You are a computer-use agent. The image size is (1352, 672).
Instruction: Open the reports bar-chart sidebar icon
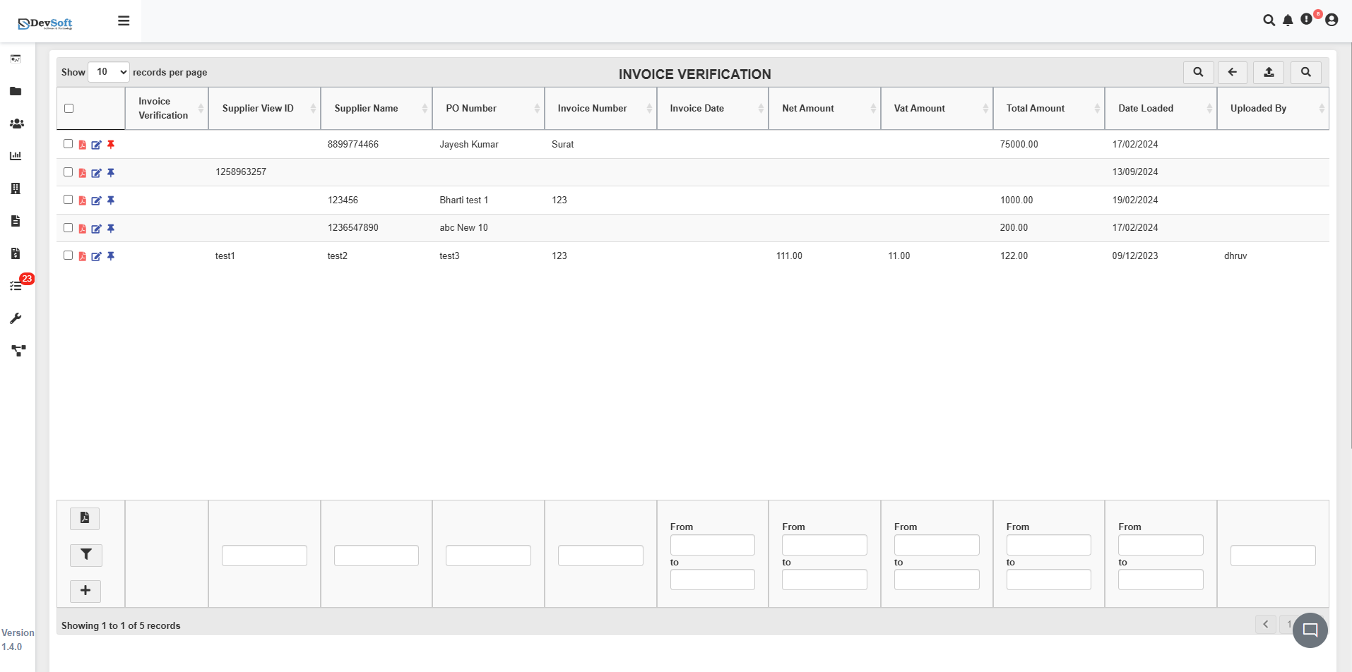click(x=16, y=156)
